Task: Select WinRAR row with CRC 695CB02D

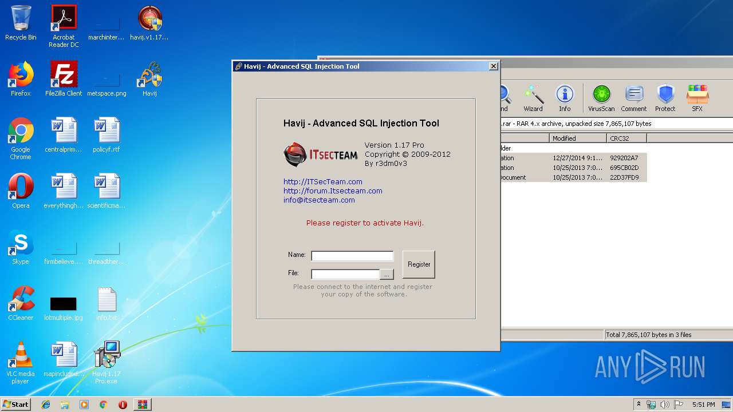Action: click(x=574, y=168)
